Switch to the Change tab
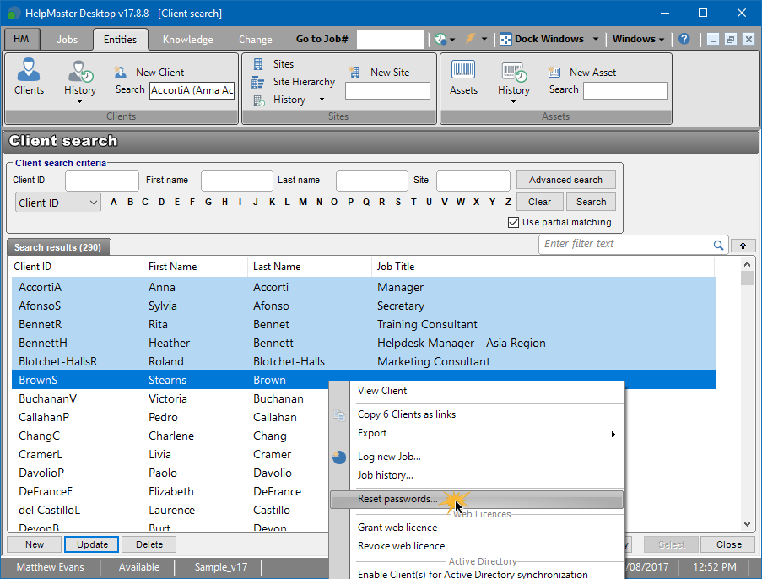Image resolution: width=762 pixels, height=579 pixels. pyautogui.click(x=255, y=40)
